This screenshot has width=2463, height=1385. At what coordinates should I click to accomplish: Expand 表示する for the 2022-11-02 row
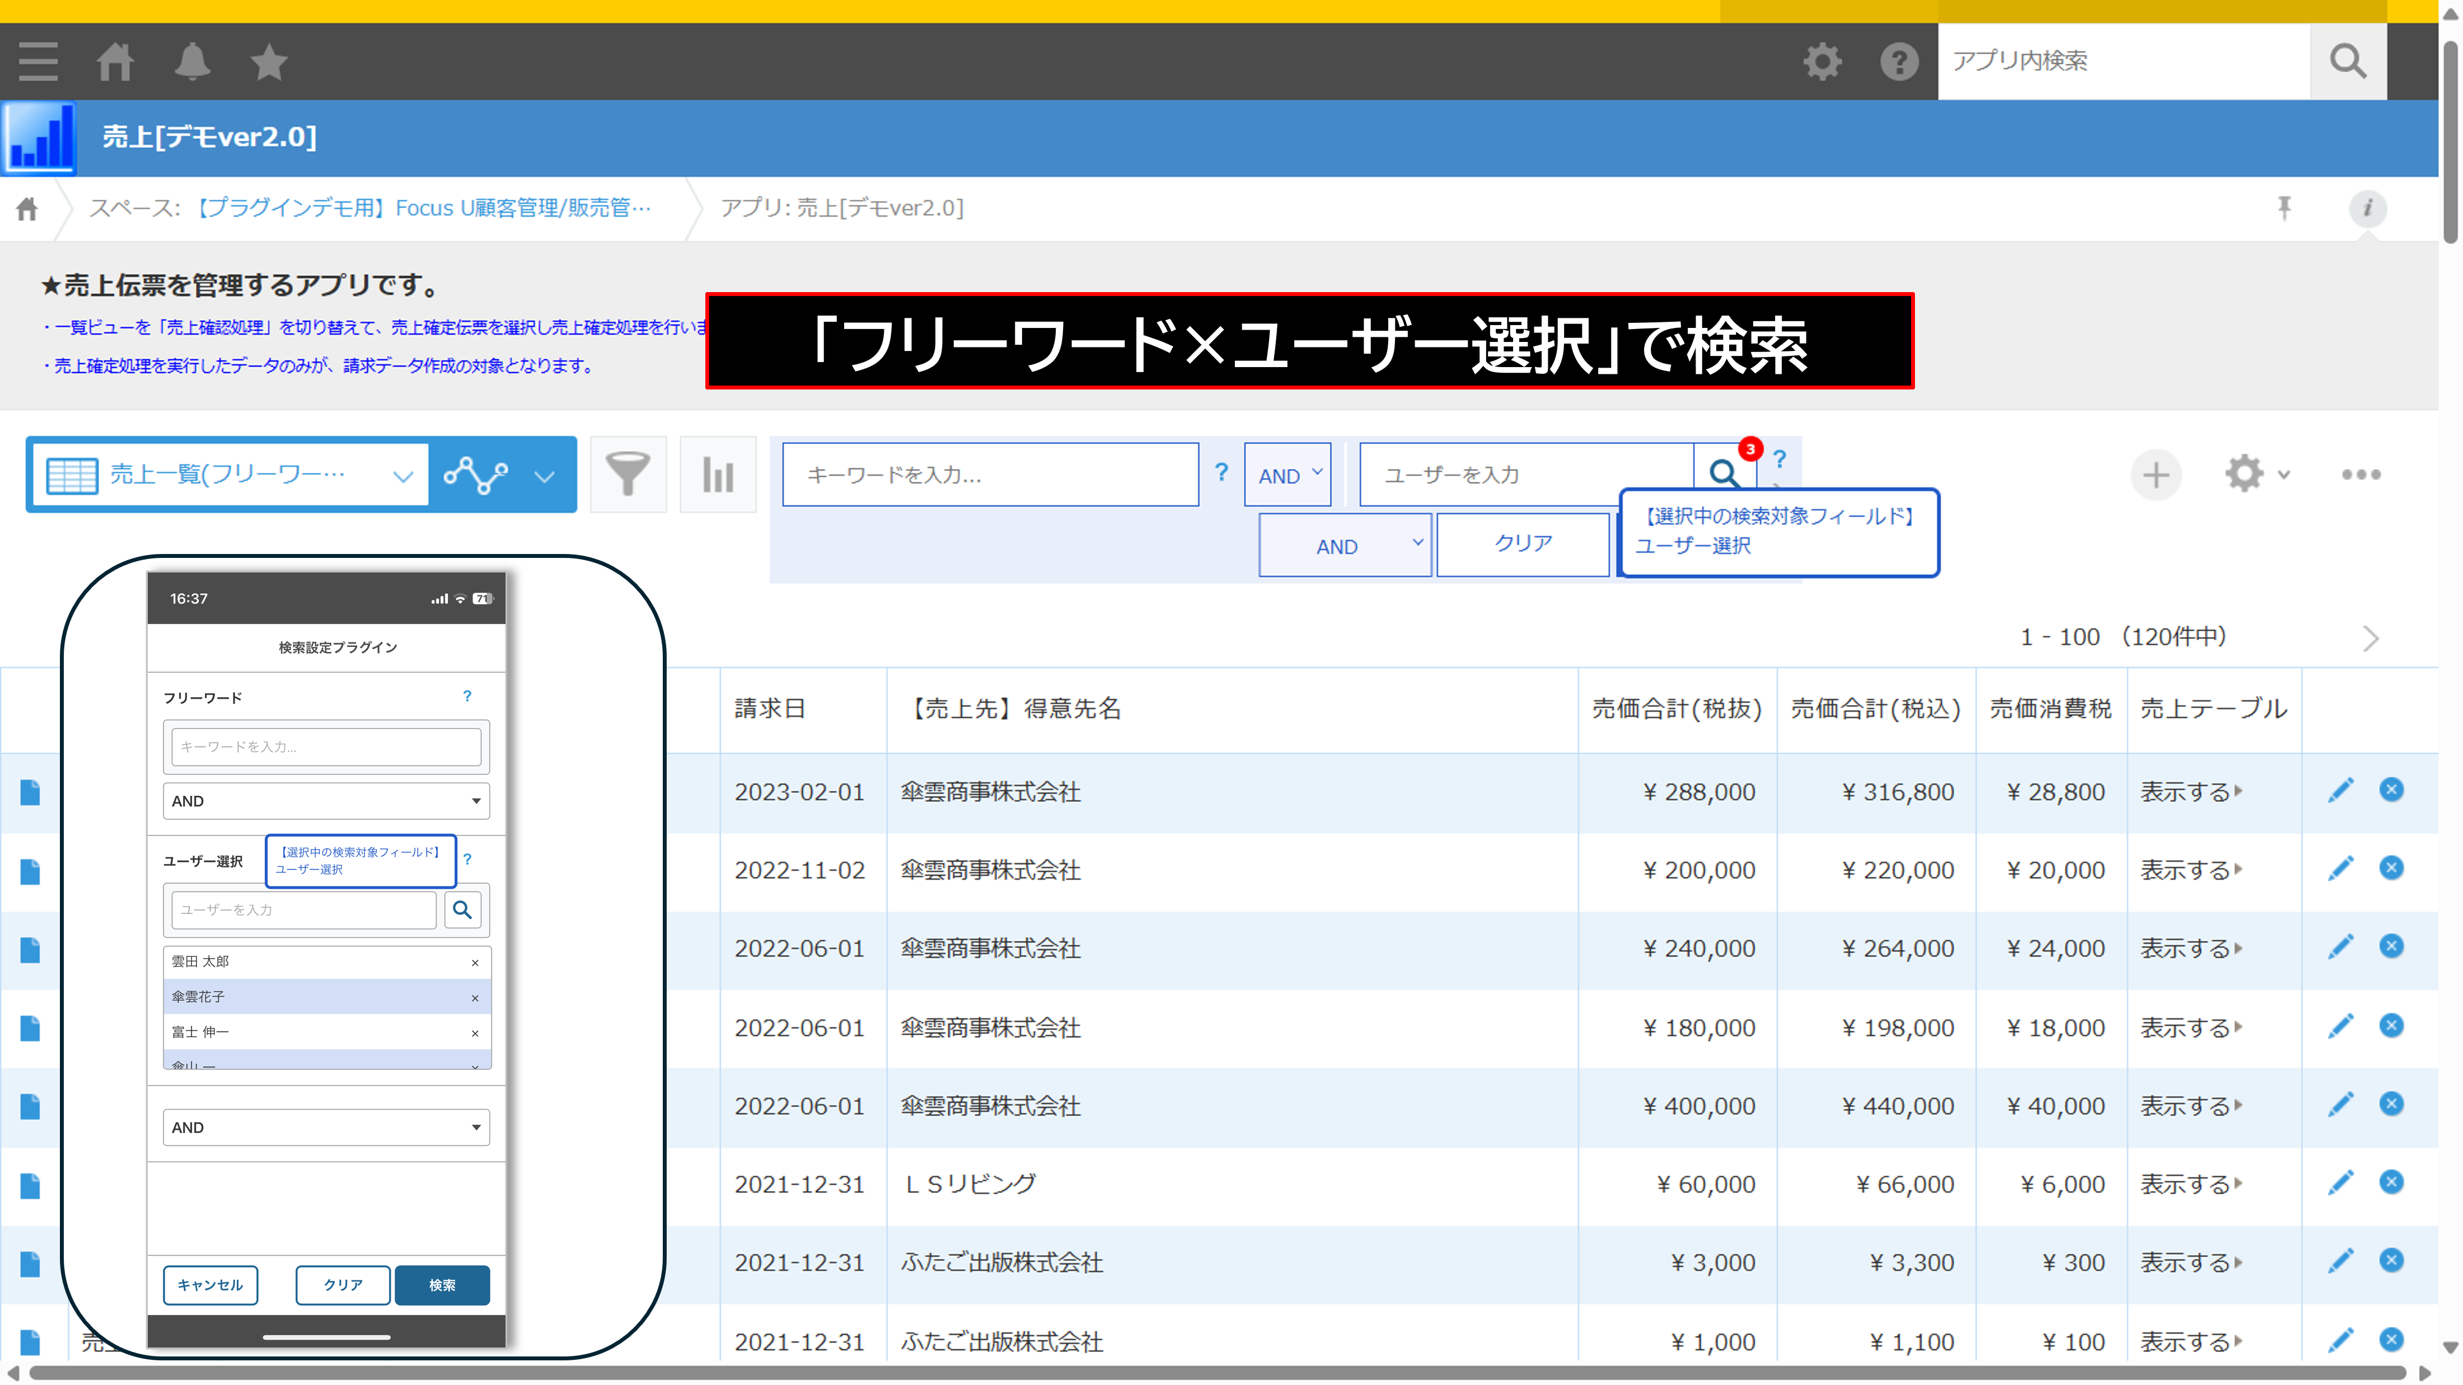[x=2190, y=871]
